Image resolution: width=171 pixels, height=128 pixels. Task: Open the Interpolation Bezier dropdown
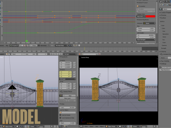coord(149,23)
